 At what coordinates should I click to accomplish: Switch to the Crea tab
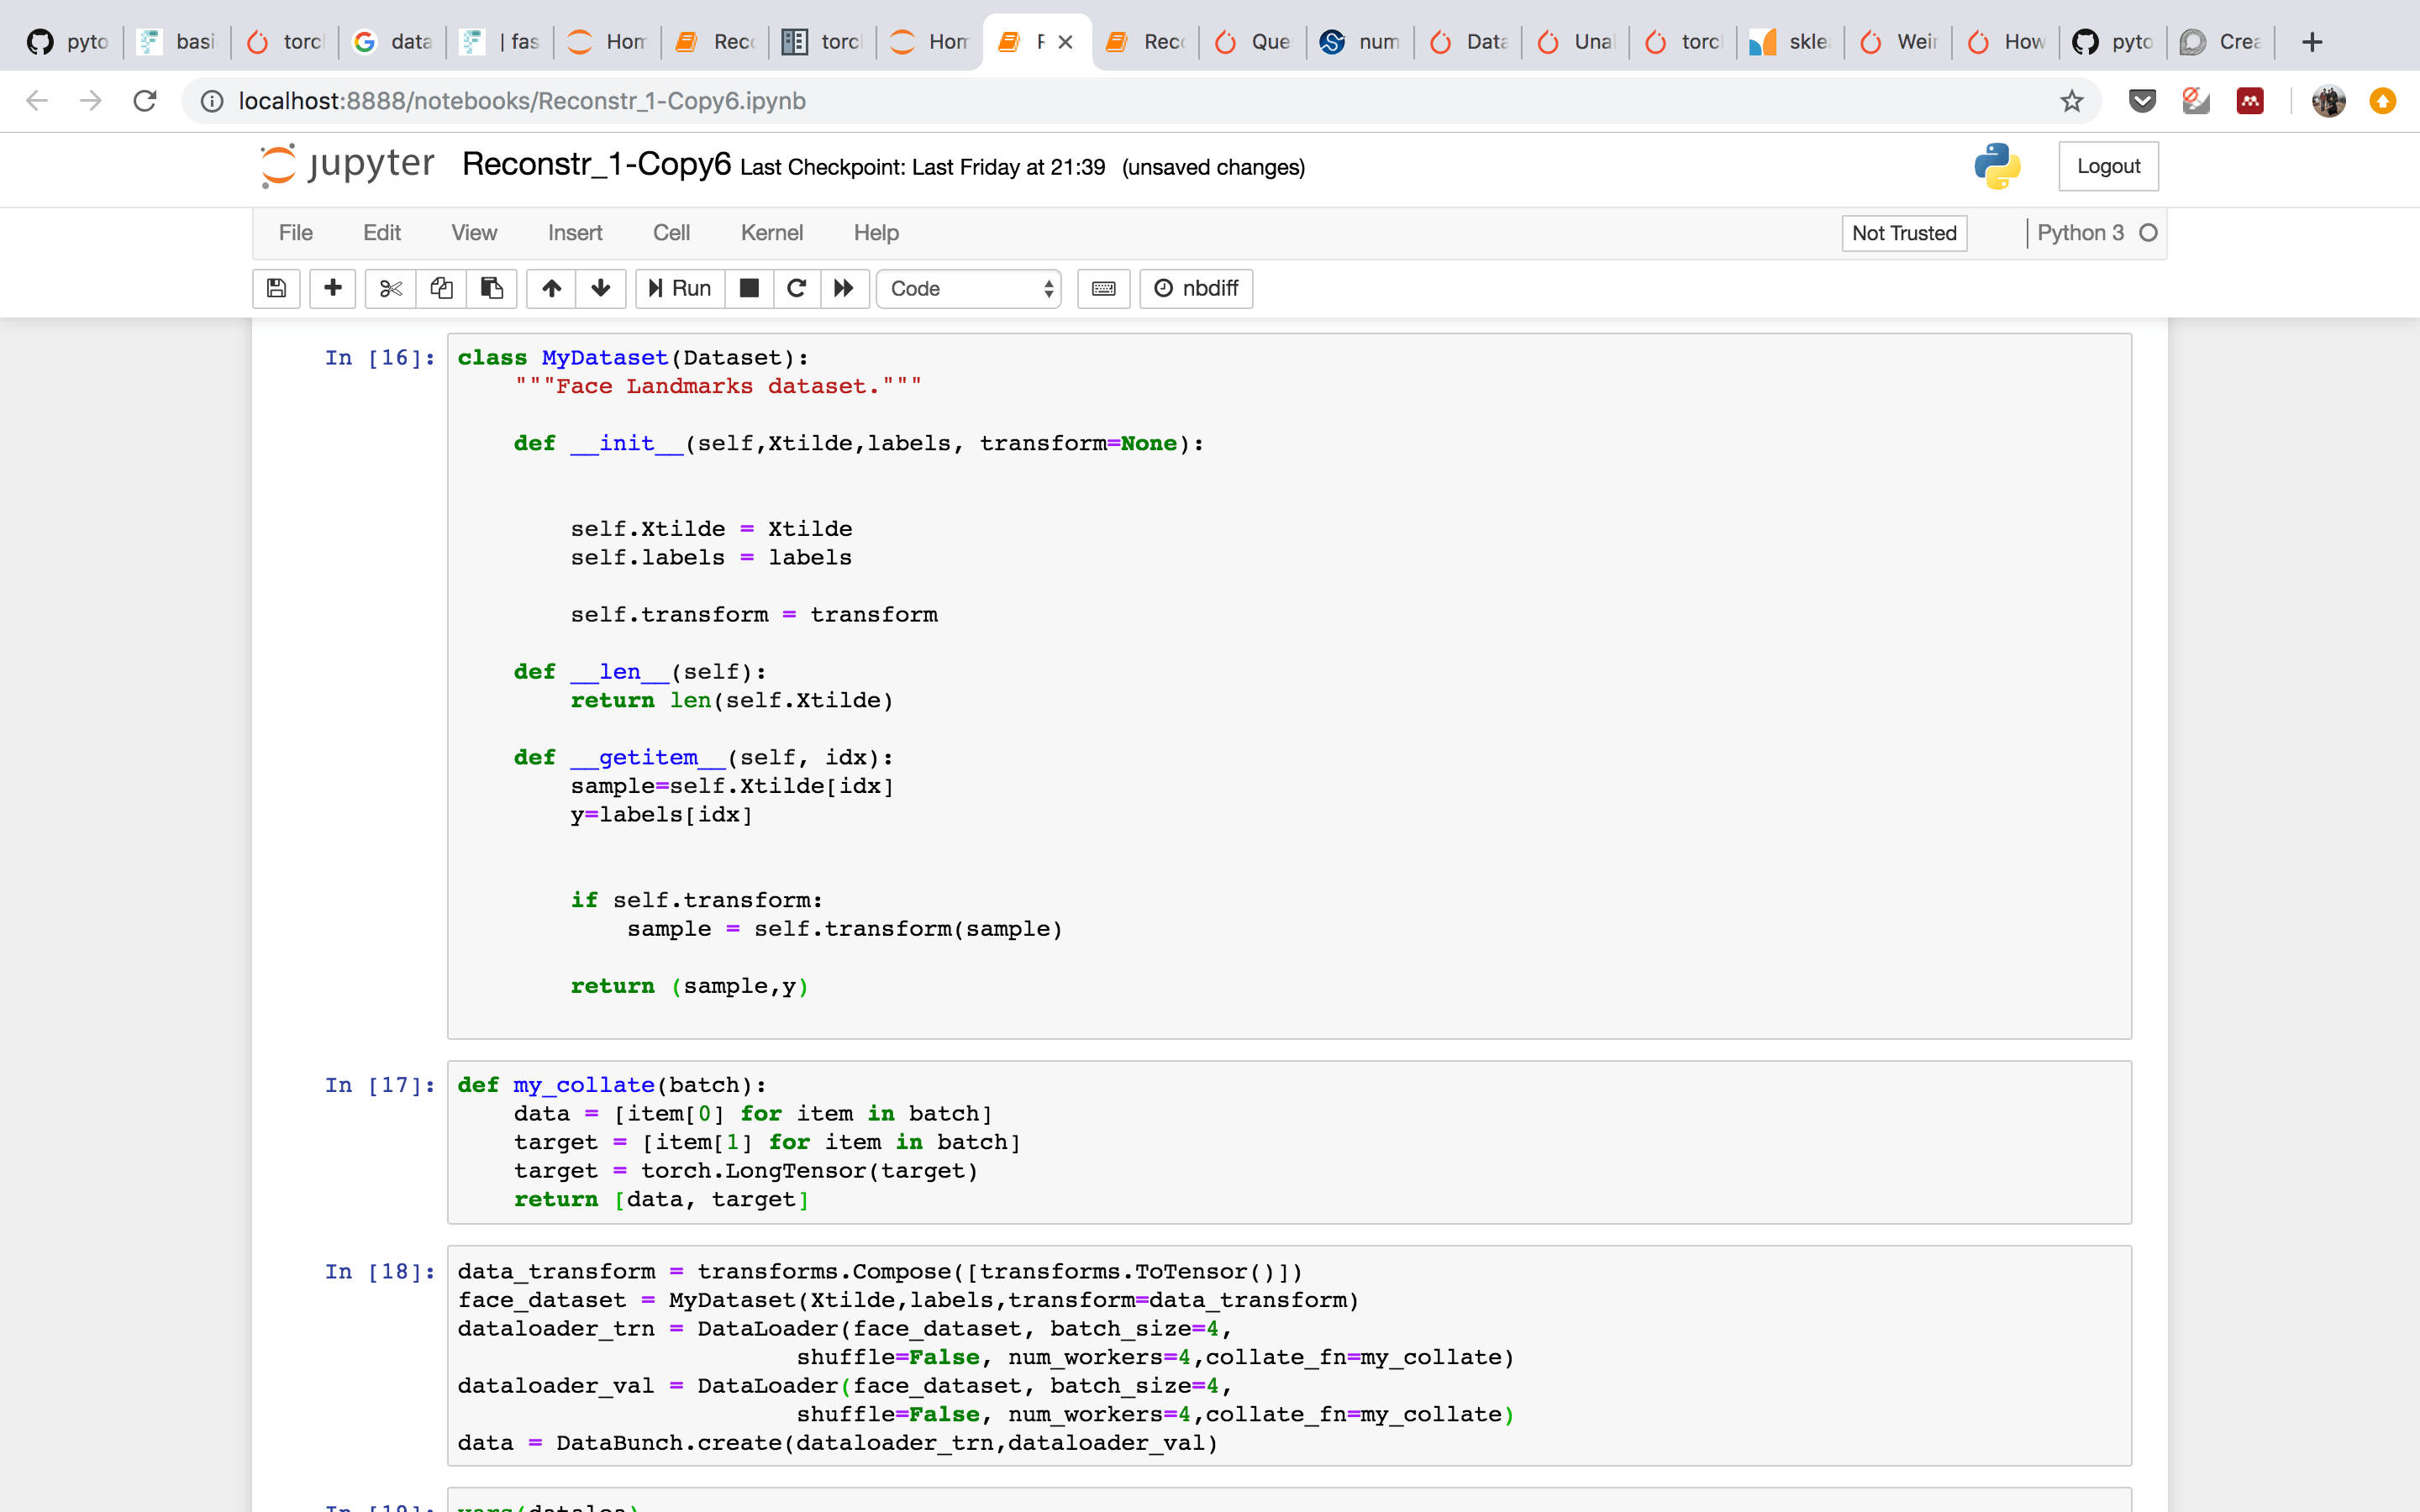2220,42
